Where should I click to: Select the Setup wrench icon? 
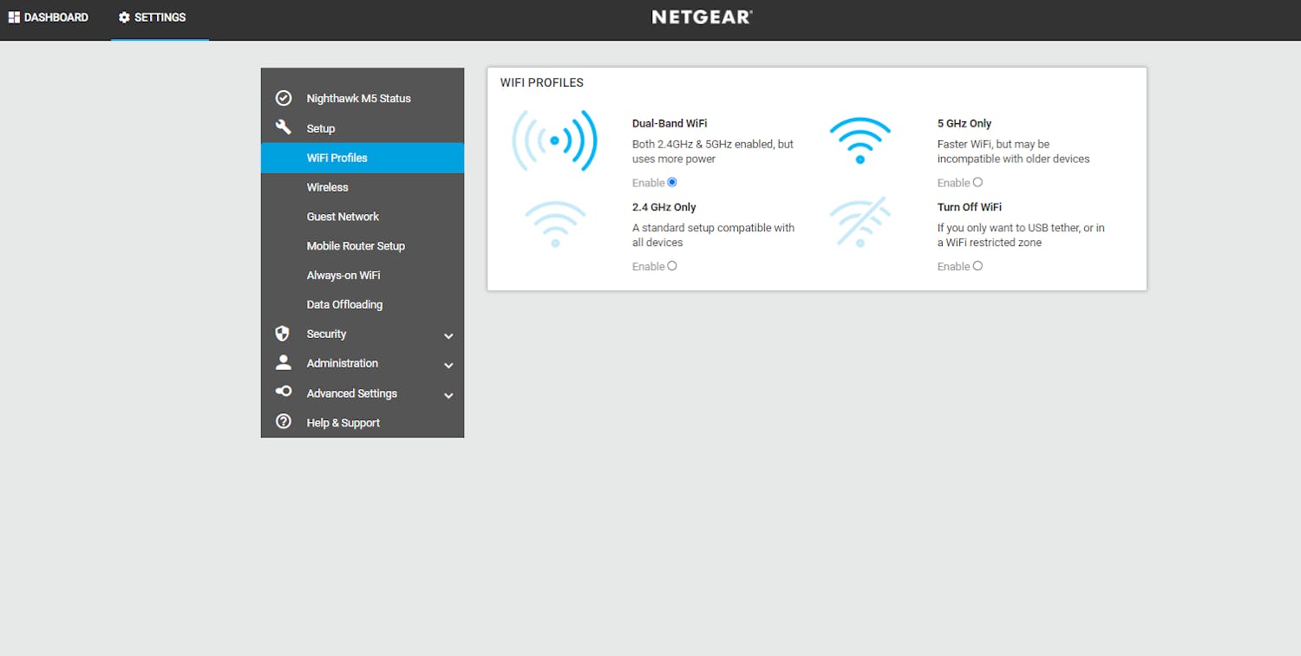(284, 127)
